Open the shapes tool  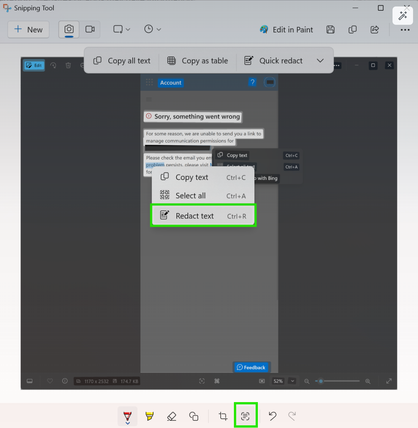(194, 416)
